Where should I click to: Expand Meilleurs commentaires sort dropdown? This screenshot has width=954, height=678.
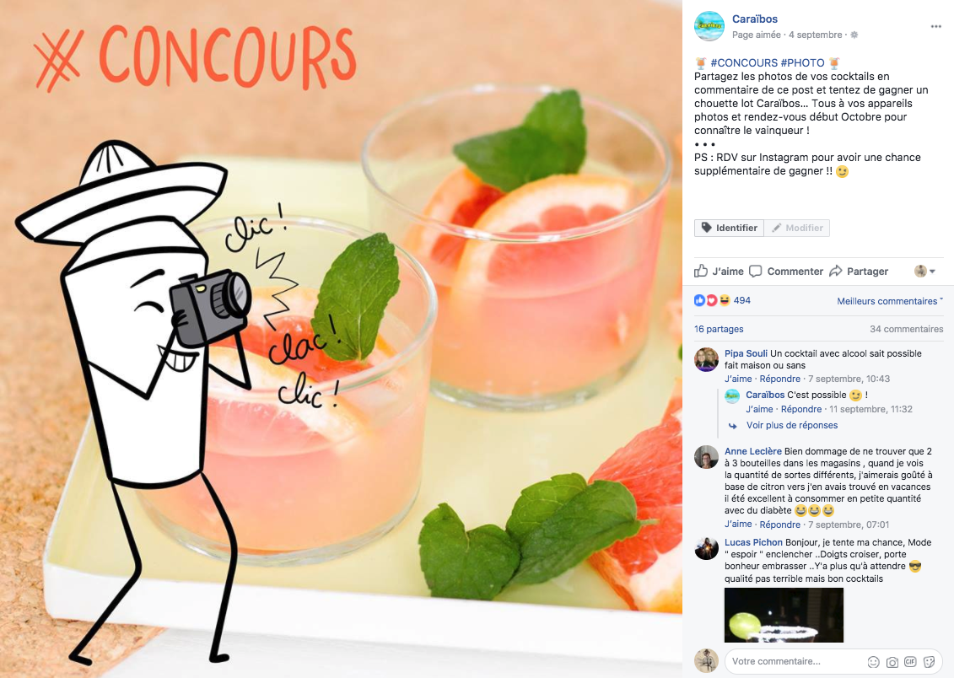click(890, 301)
